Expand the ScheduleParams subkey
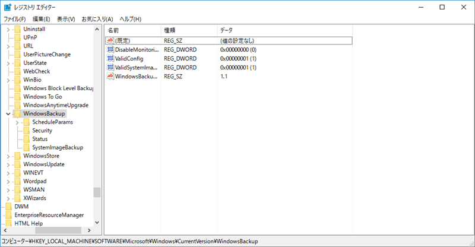Screen dimensions: 475x247 [x=17, y=122]
